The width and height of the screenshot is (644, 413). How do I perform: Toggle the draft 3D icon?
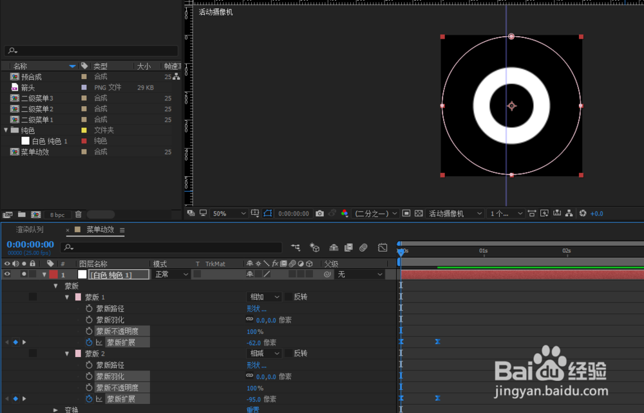315,247
